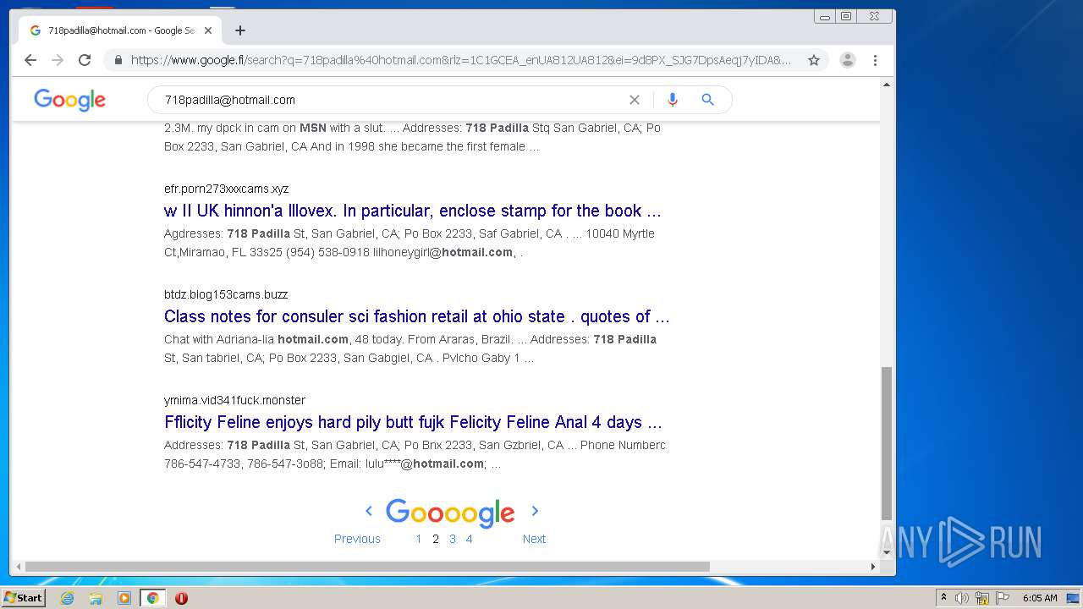1083x609 pixels.
Task: Click the btdz.blog153cams.buzz site text
Action: coord(226,294)
